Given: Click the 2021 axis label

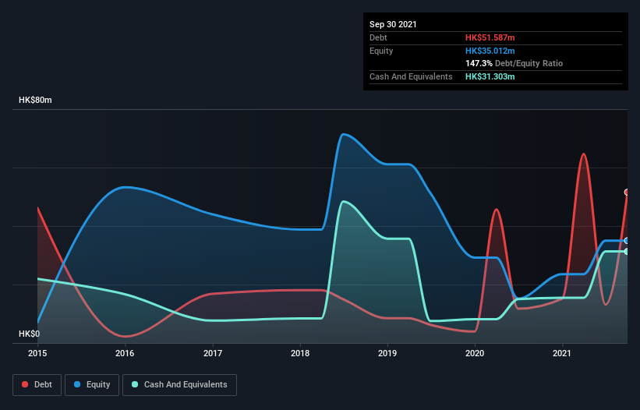Looking at the screenshot, I should tap(562, 353).
